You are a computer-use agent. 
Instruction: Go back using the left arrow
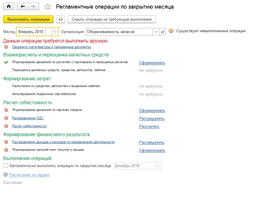pos(23,6)
